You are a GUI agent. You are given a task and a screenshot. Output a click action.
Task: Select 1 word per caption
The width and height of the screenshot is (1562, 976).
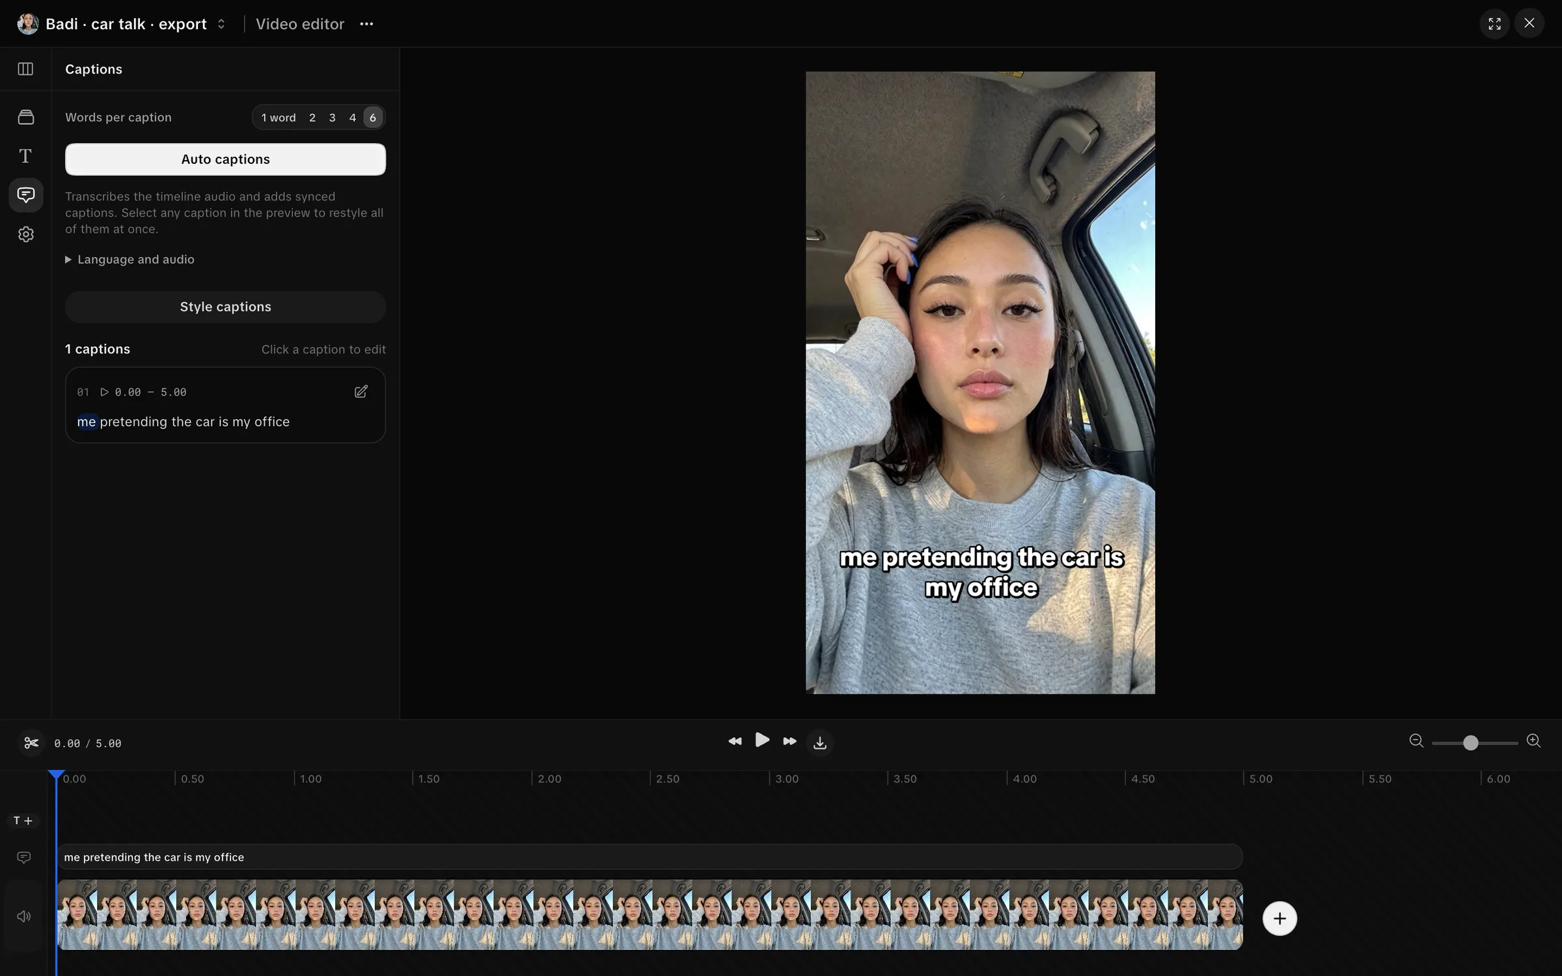click(x=279, y=118)
